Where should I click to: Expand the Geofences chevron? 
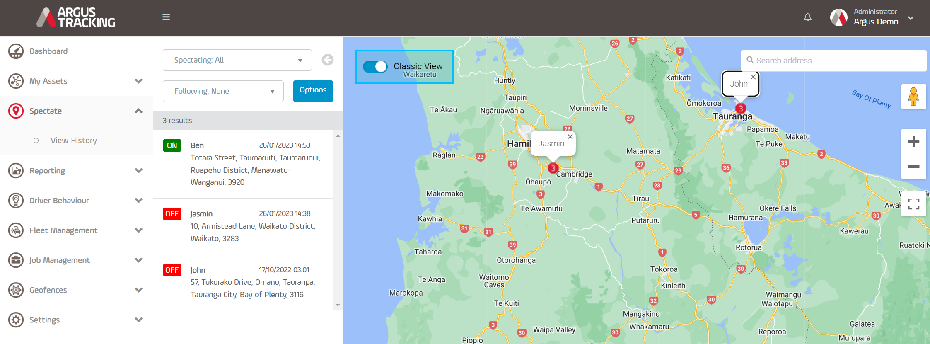[x=139, y=290]
